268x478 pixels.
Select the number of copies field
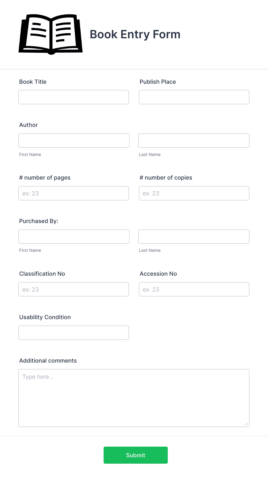coord(194,193)
